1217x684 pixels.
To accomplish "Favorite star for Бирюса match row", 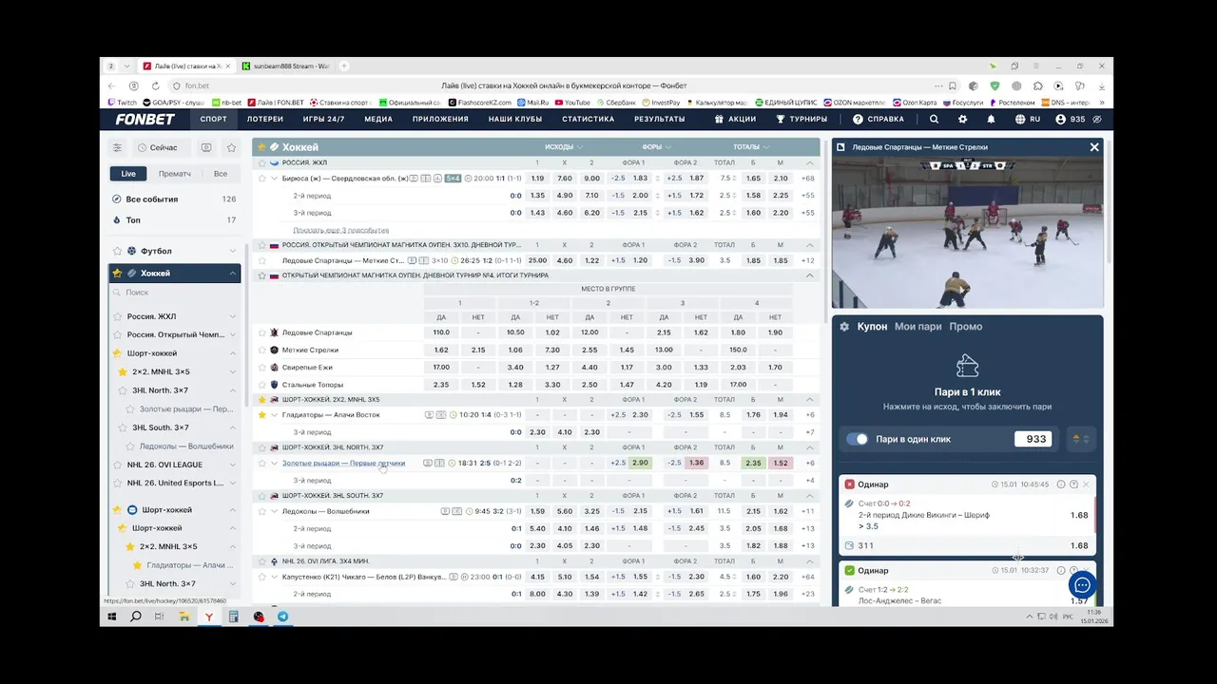I will click(x=262, y=179).
